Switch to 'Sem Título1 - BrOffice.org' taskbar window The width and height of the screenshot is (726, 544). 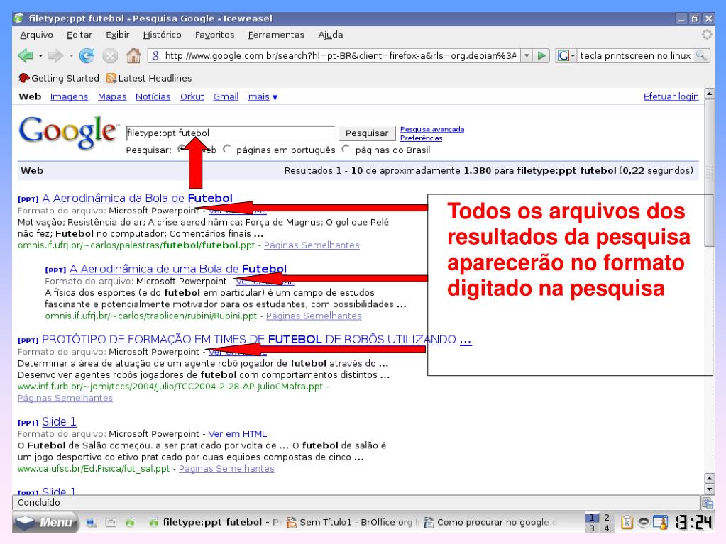(x=350, y=522)
